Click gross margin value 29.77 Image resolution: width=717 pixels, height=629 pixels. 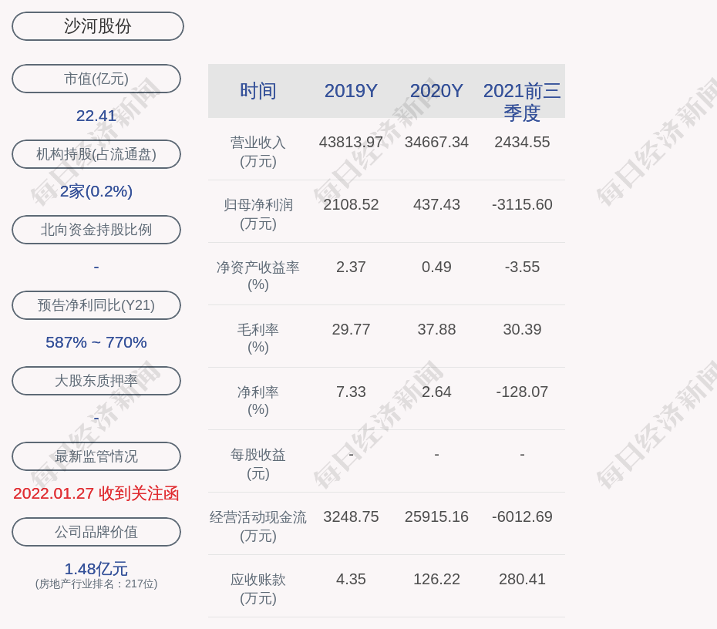pyautogui.click(x=351, y=329)
